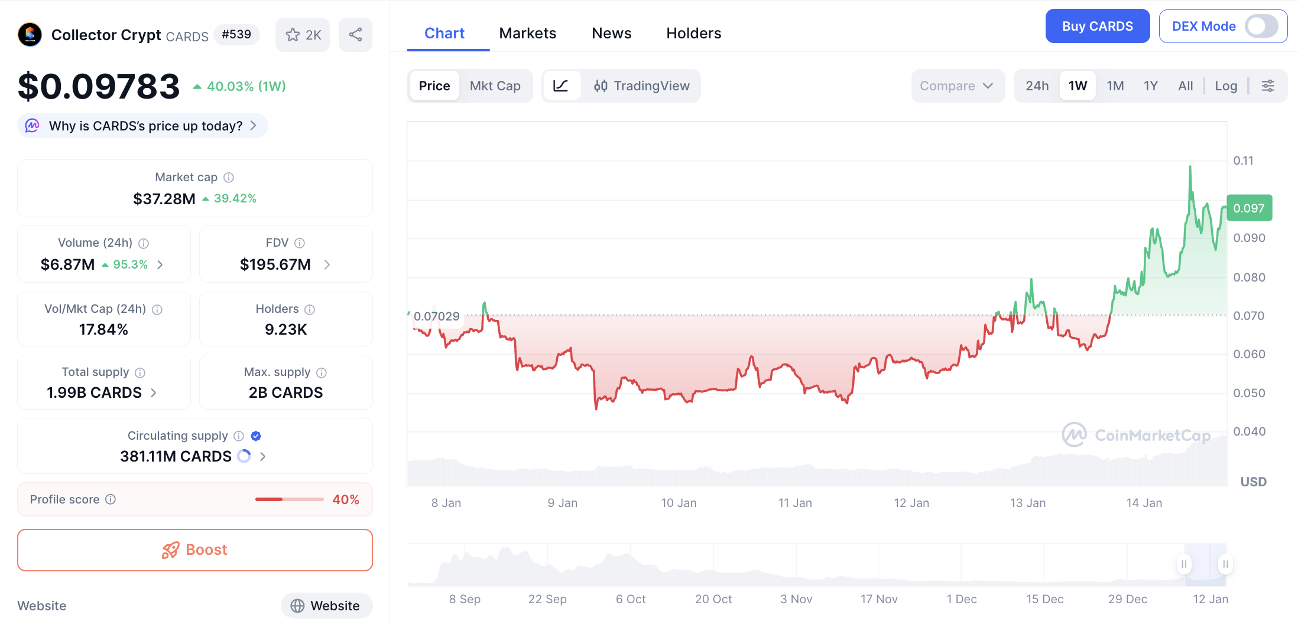Image resolution: width=1298 pixels, height=628 pixels.
Task: Click the Buy CARDS button
Action: [1097, 27]
